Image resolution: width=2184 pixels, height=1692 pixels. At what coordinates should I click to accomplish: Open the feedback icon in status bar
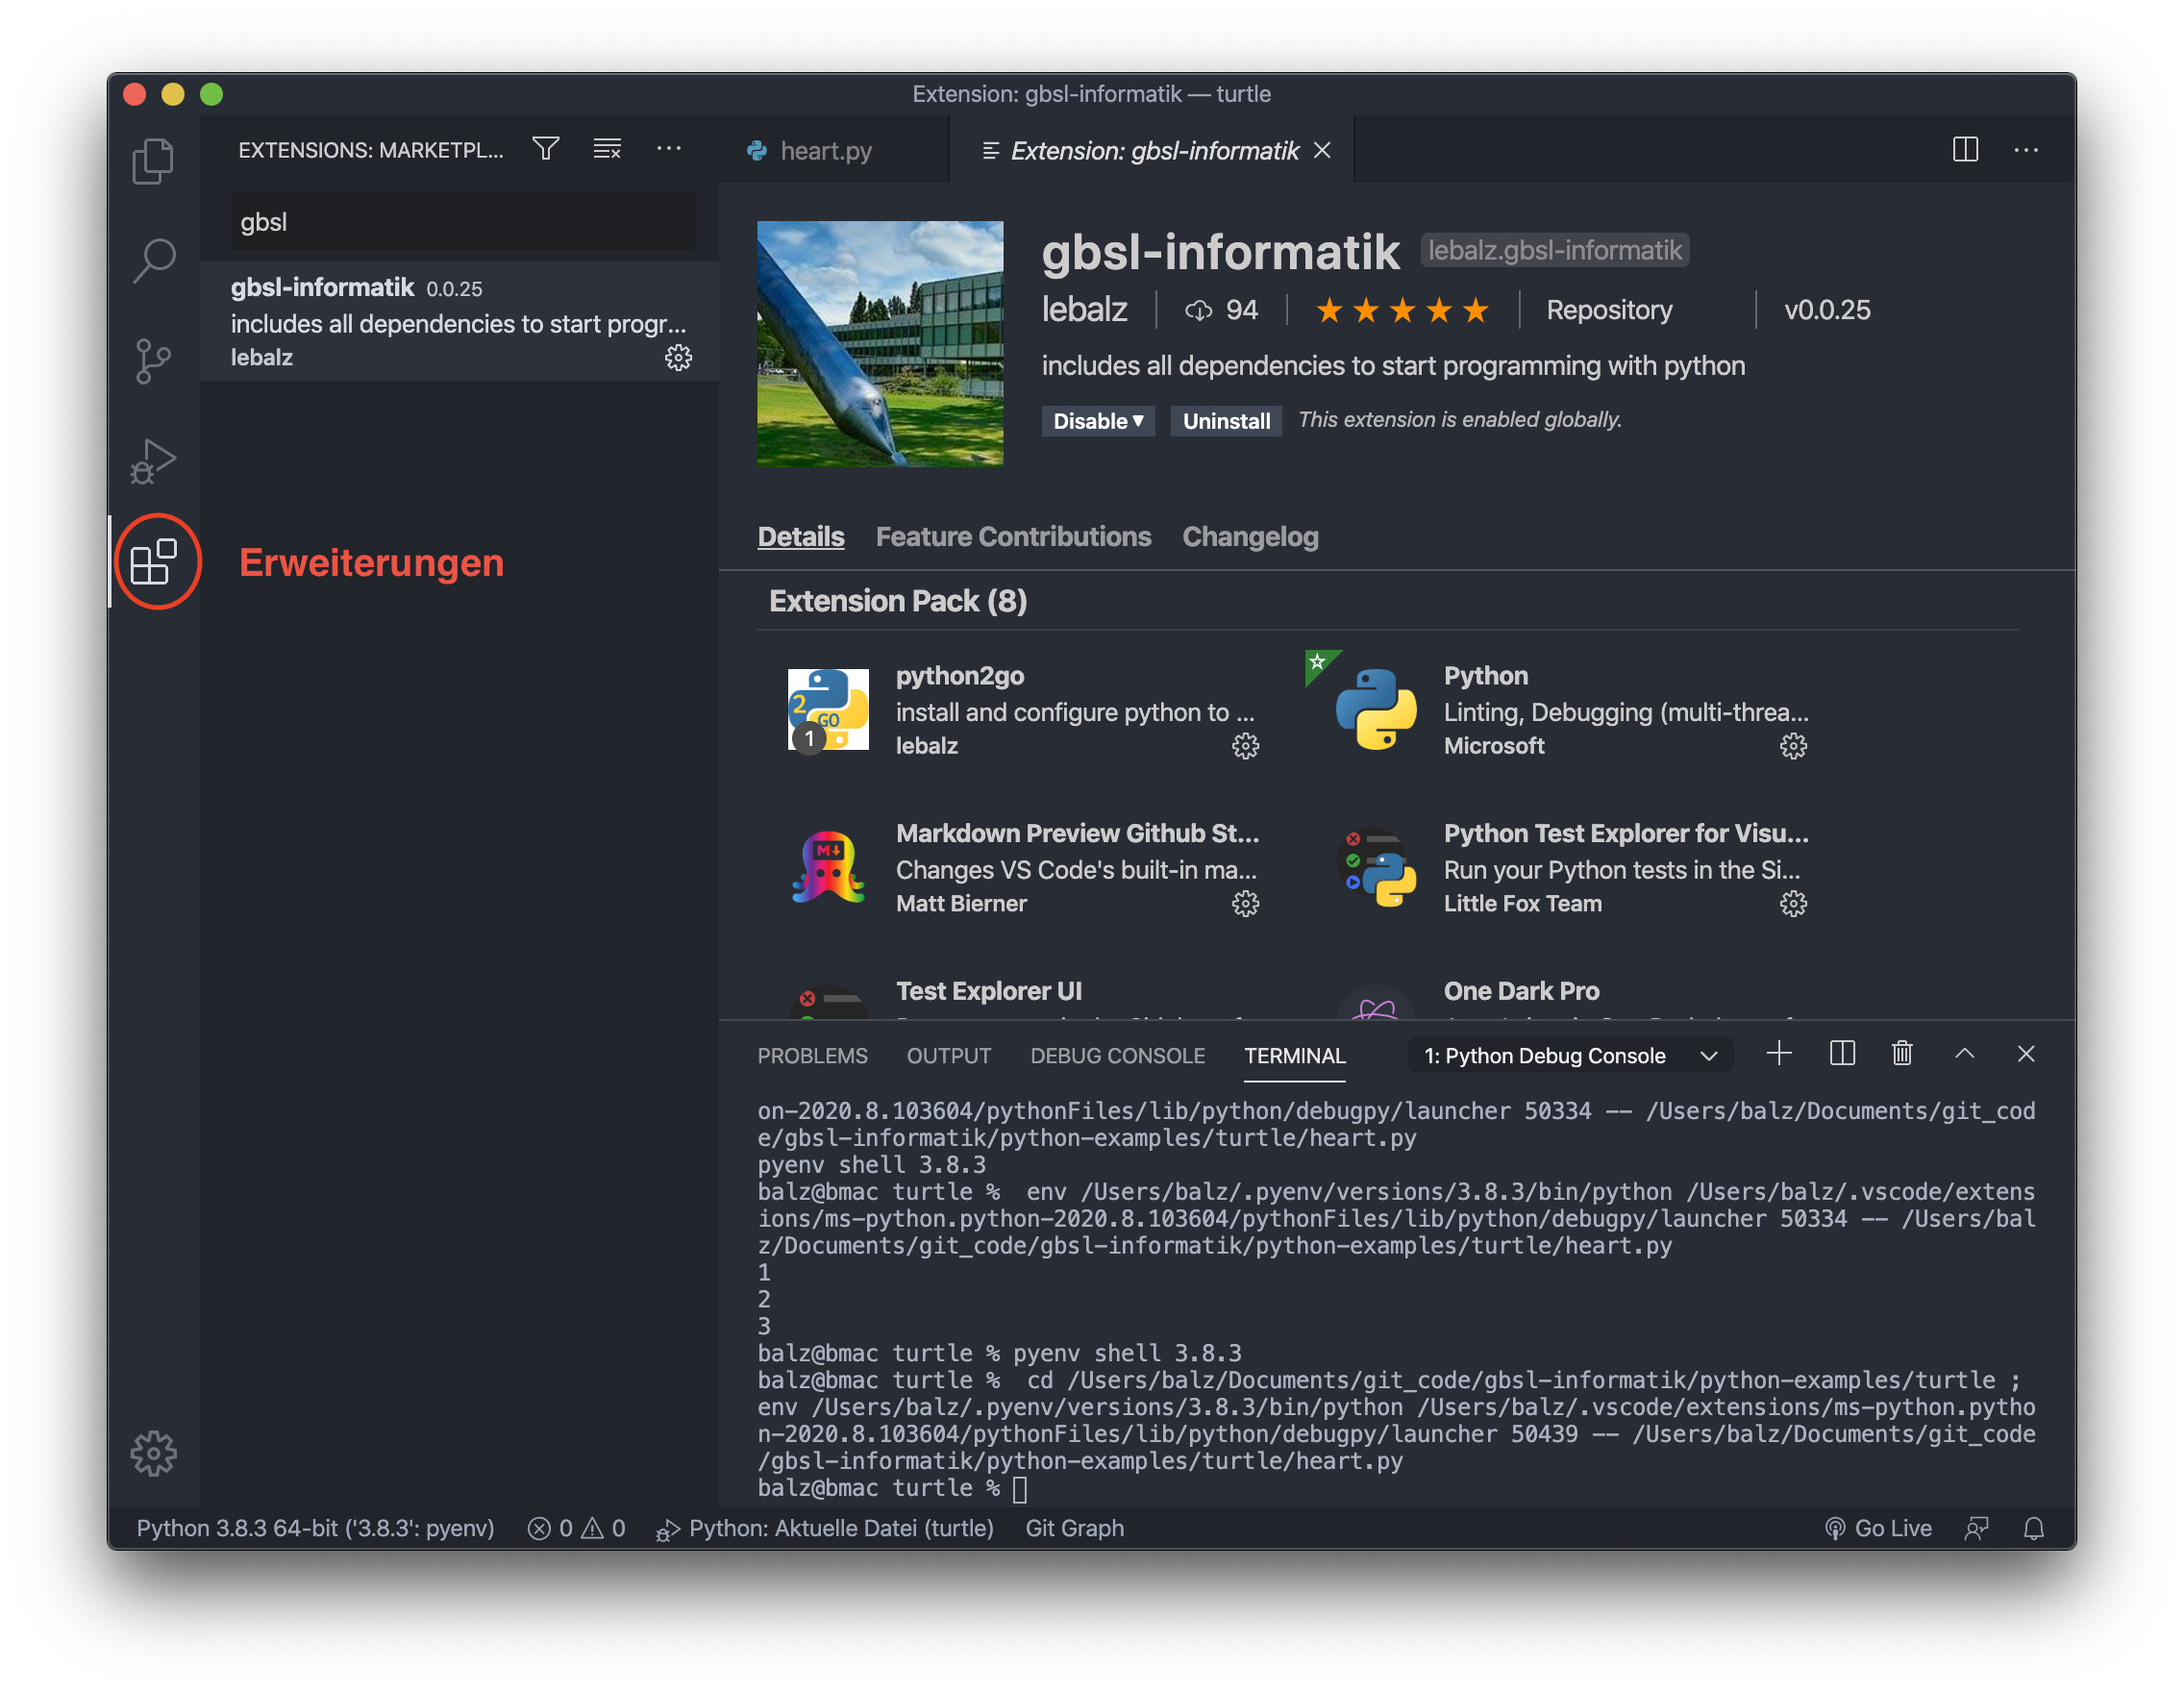pos(1977,1528)
